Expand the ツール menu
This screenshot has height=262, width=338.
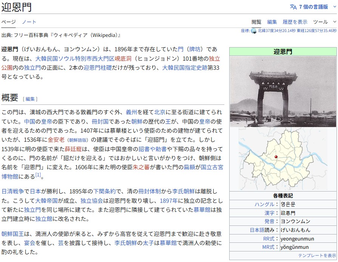[323, 22]
